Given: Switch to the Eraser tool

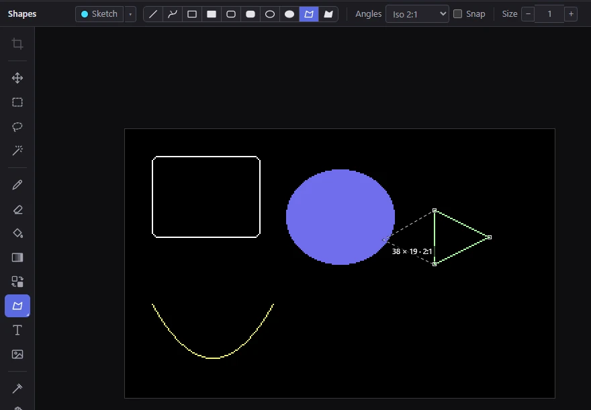Looking at the screenshot, I should point(17,209).
